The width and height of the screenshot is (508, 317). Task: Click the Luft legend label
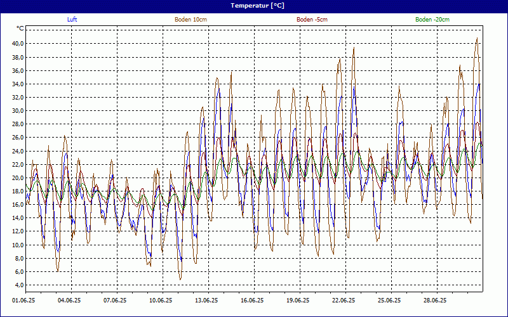72,20
